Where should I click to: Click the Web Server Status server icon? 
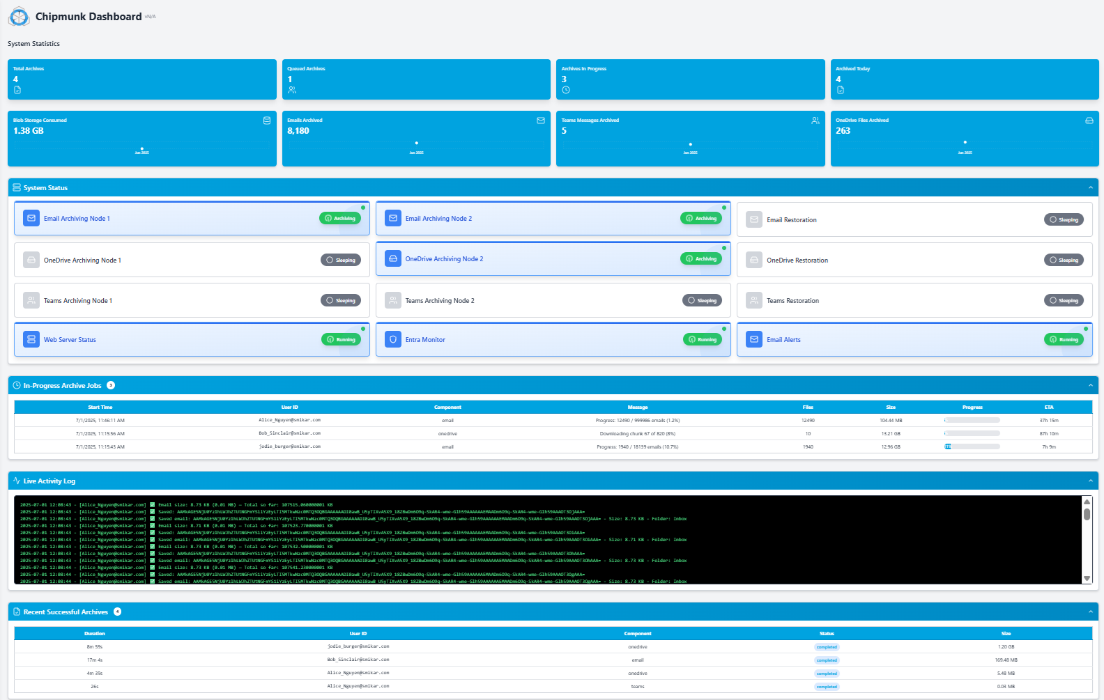(x=31, y=339)
